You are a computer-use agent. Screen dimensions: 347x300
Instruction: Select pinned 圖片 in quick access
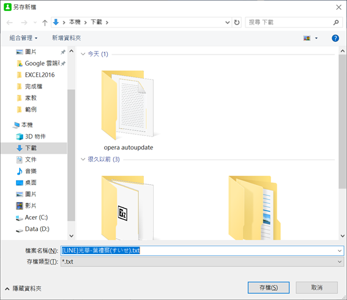(x=31, y=52)
